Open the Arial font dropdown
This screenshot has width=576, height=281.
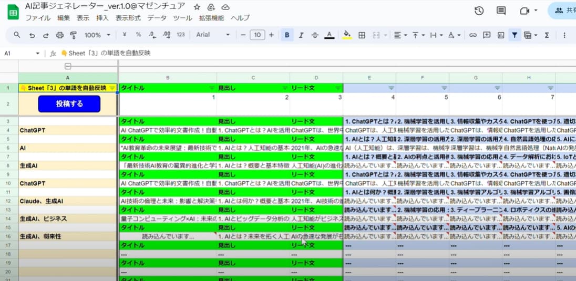pyautogui.click(x=213, y=35)
